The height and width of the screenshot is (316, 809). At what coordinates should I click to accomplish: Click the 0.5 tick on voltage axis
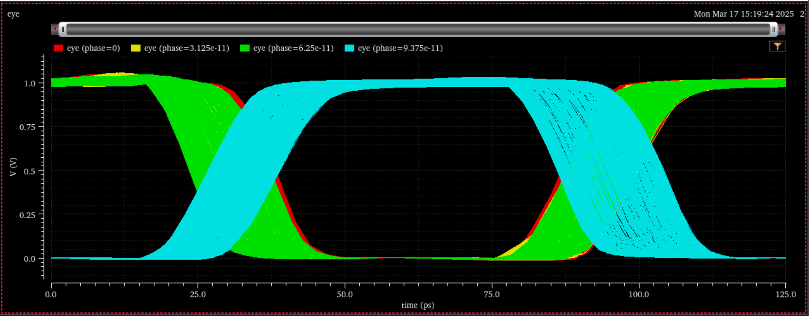click(x=30, y=171)
